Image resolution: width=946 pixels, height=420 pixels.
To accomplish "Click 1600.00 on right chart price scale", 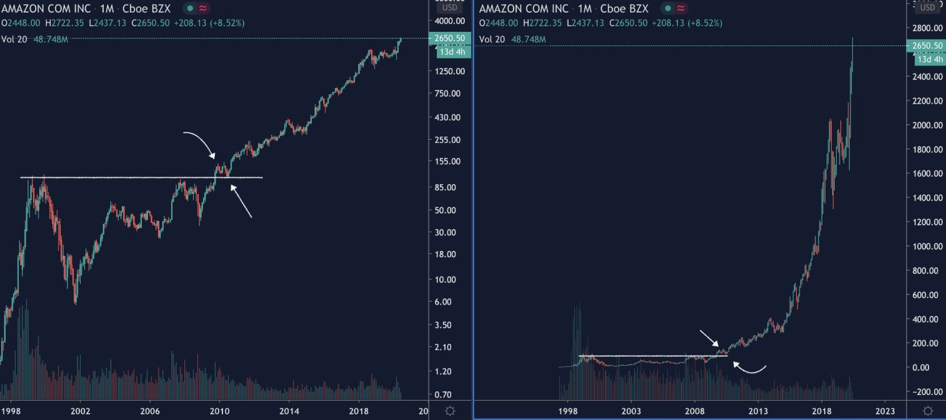I will click(928, 173).
